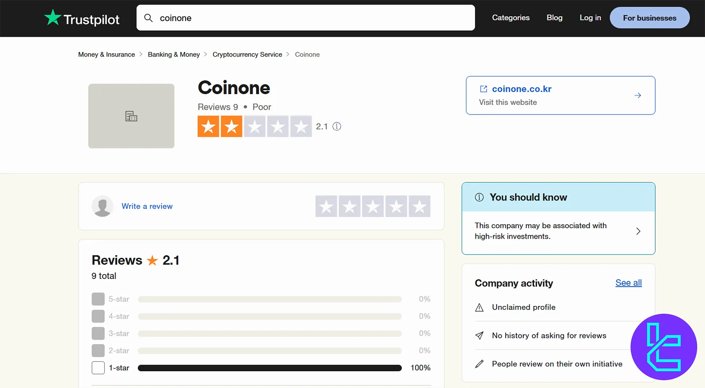Click the For businesses button
Image resolution: width=705 pixels, height=388 pixels.
(x=650, y=18)
